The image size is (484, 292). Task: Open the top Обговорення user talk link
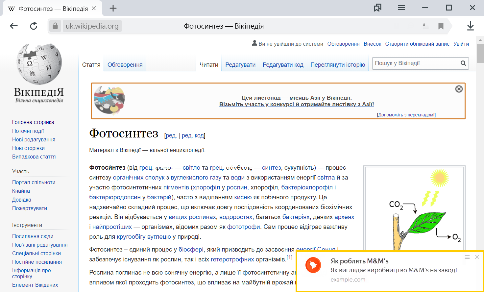[x=343, y=44]
